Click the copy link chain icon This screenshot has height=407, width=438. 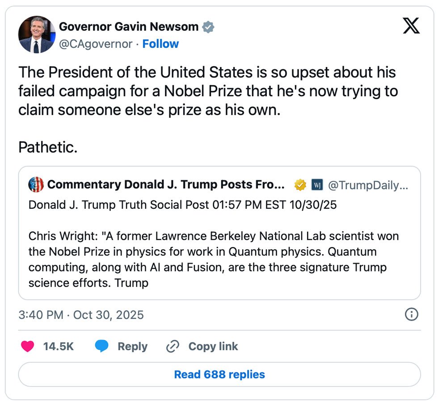point(173,347)
